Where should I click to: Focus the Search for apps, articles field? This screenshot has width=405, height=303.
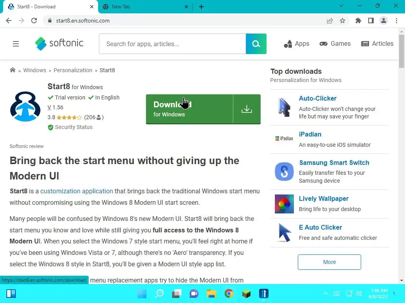(x=172, y=44)
